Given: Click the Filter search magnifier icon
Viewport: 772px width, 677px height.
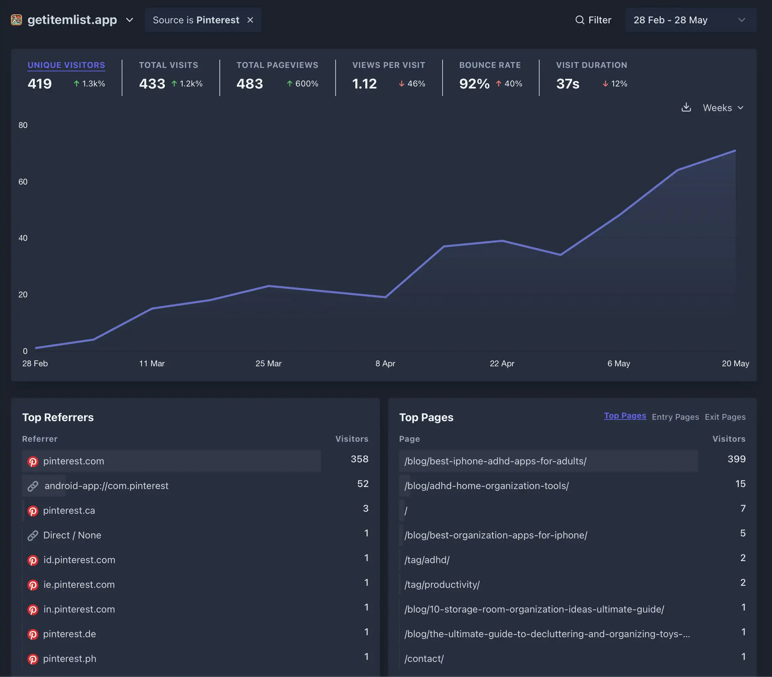Looking at the screenshot, I should pyautogui.click(x=579, y=20).
